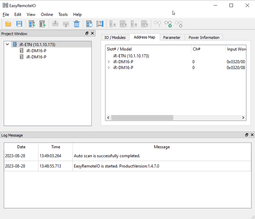Open the IP address setting tool
Viewport: 255px width, 219px height.
tap(100, 24)
